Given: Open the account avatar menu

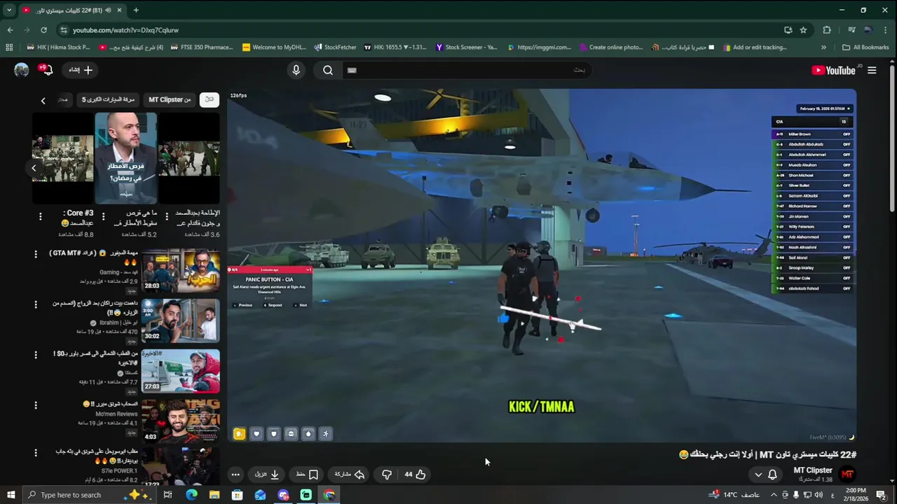Looking at the screenshot, I should pyautogui.click(x=22, y=70).
